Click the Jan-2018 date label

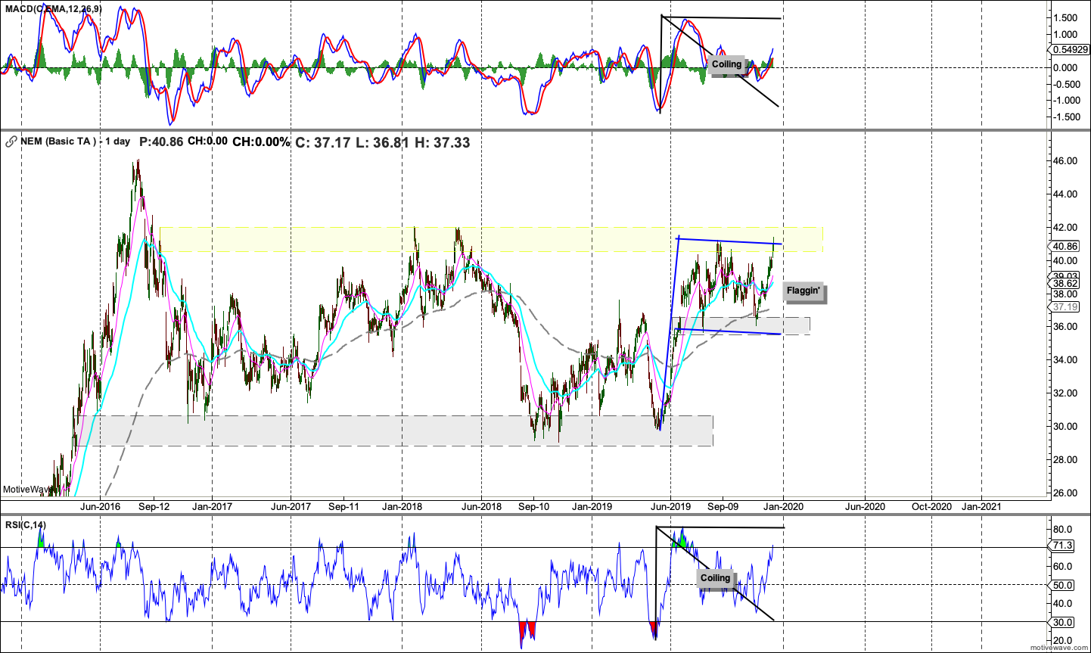[402, 507]
